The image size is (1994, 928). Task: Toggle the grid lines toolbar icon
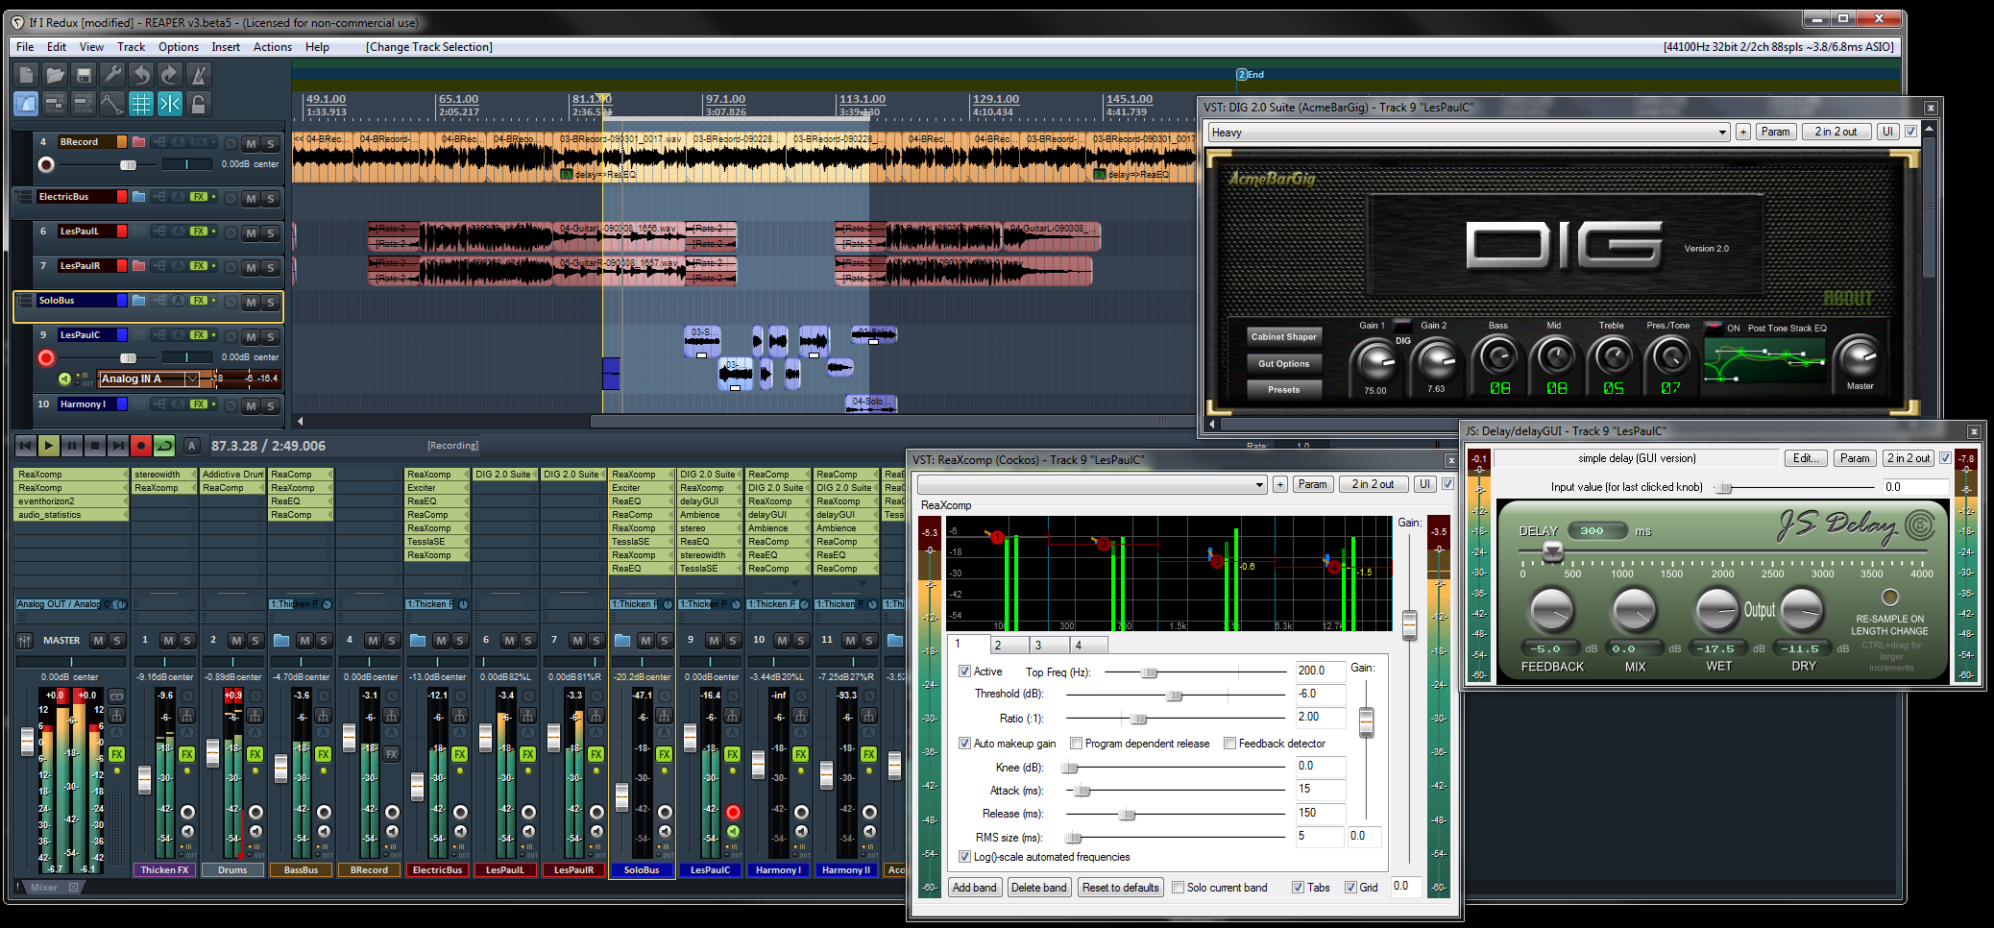click(x=141, y=104)
